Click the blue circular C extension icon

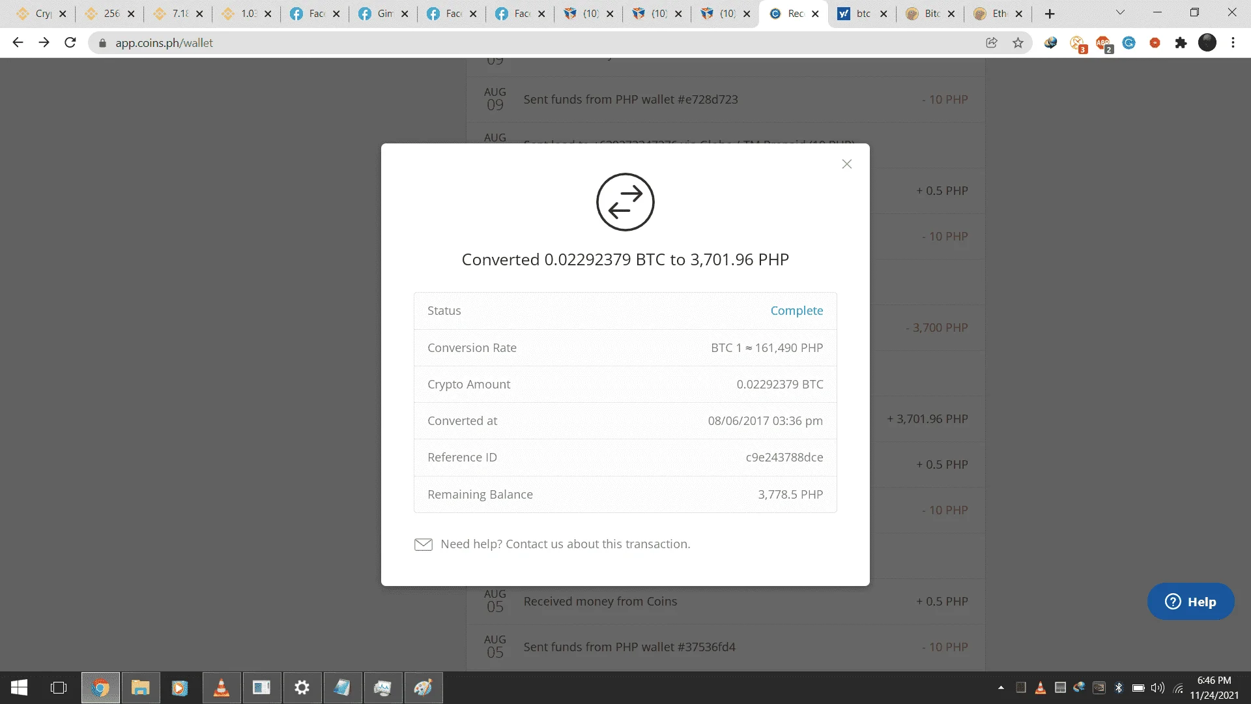click(1129, 43)
